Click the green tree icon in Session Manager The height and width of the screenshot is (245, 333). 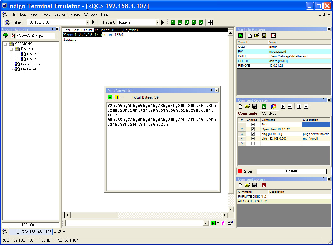6,36
